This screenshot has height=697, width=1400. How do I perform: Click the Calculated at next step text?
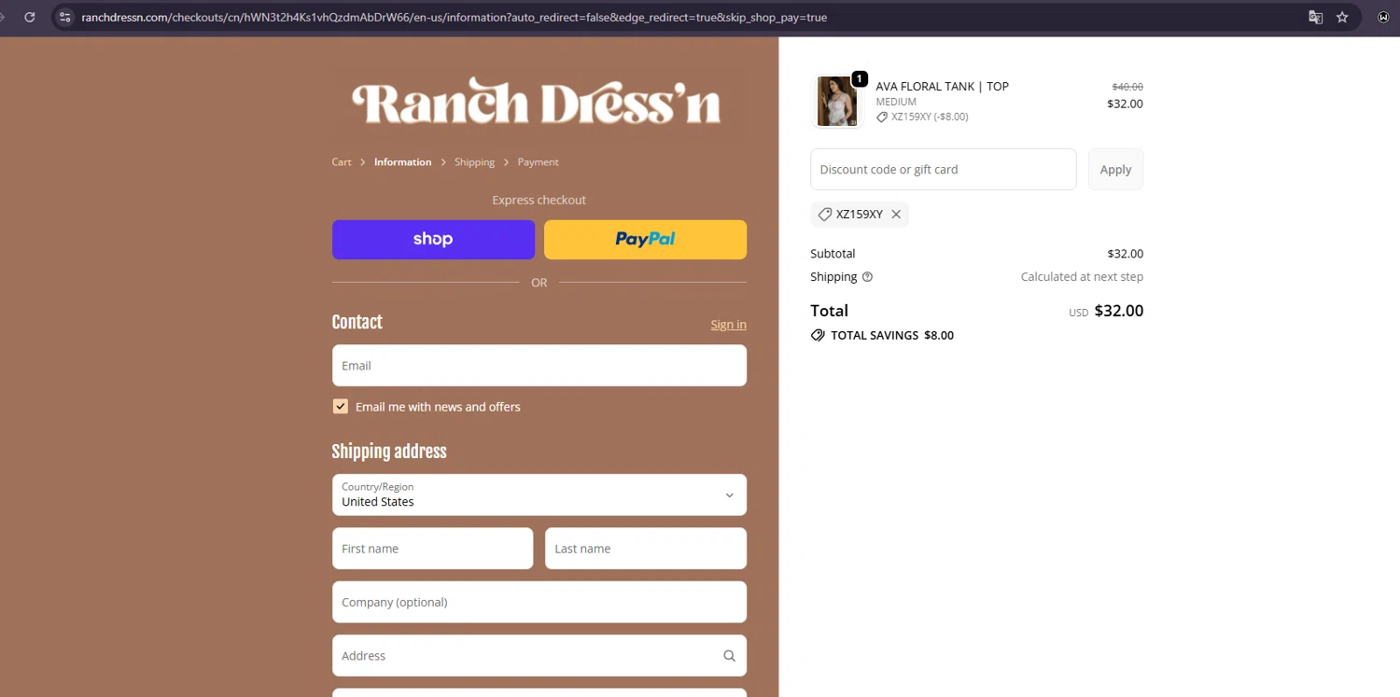tap(1082, 277)
